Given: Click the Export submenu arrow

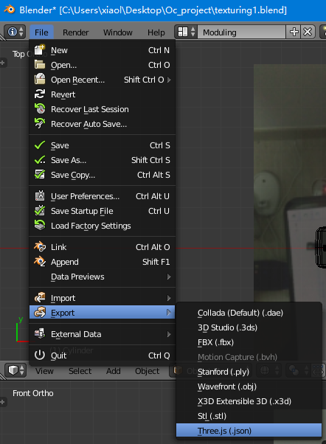Looking at the screenshot, I should point(169,313).
